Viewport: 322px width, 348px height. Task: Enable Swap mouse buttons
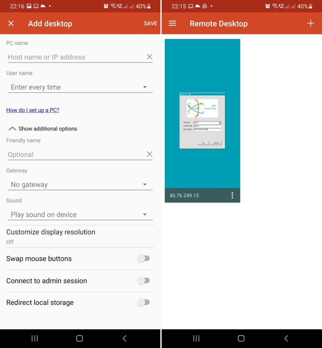coord(143,259)
